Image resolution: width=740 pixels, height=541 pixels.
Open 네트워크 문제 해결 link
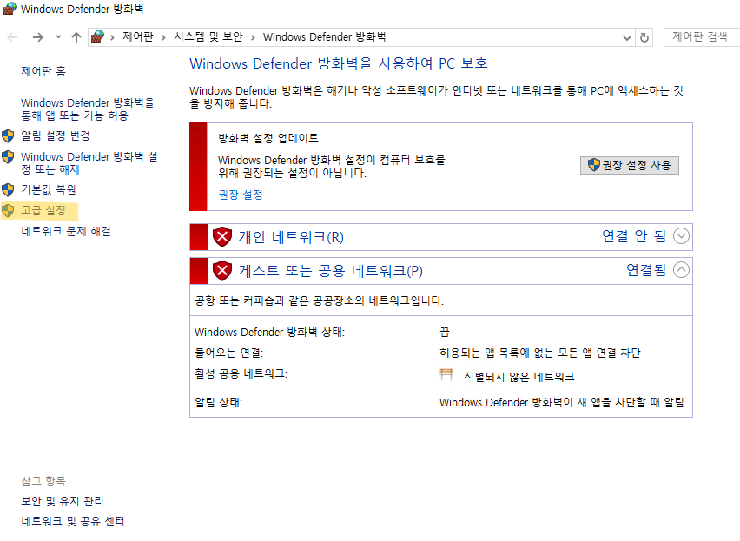pos(66,231)
